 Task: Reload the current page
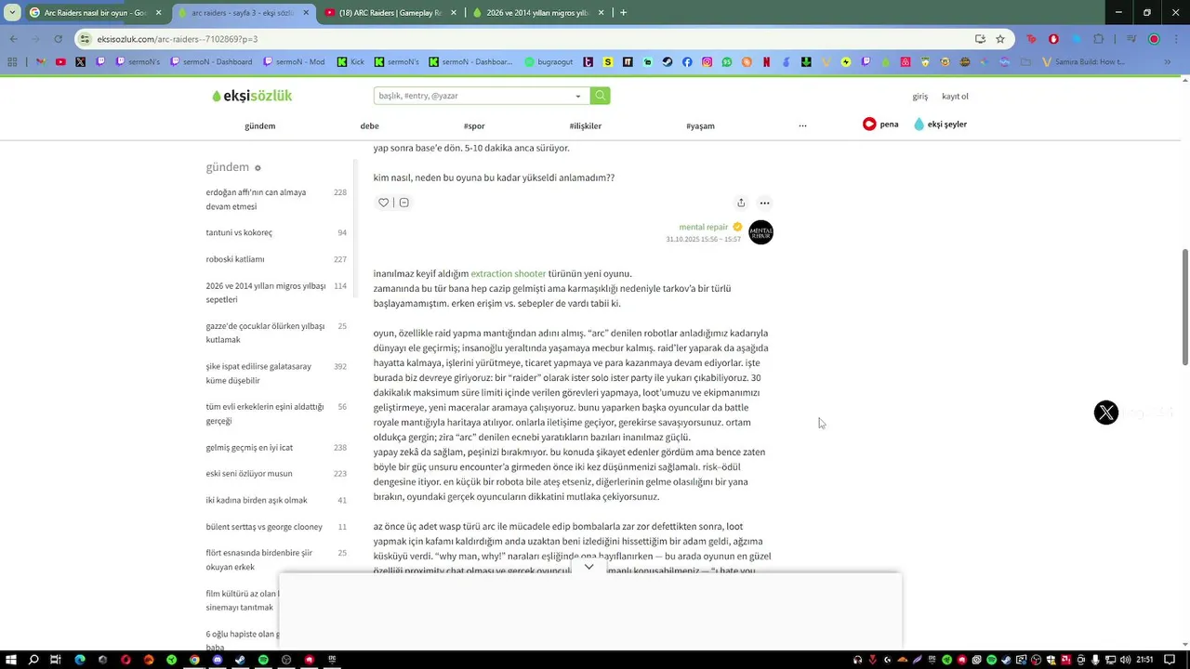coord(58,39)
